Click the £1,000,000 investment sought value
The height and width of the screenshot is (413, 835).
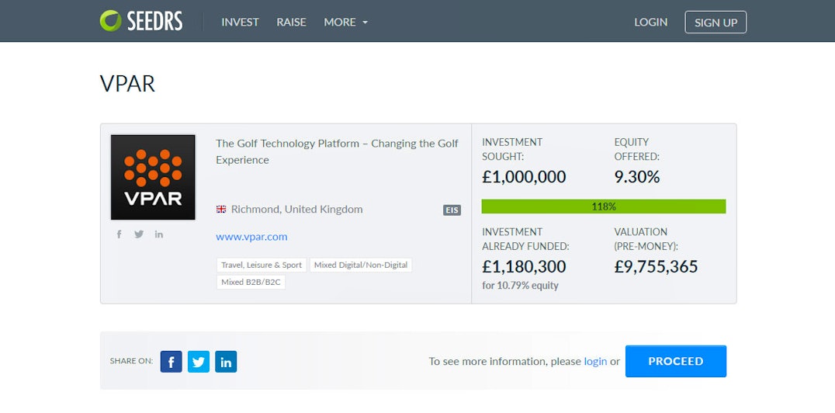tap(524, 177)
